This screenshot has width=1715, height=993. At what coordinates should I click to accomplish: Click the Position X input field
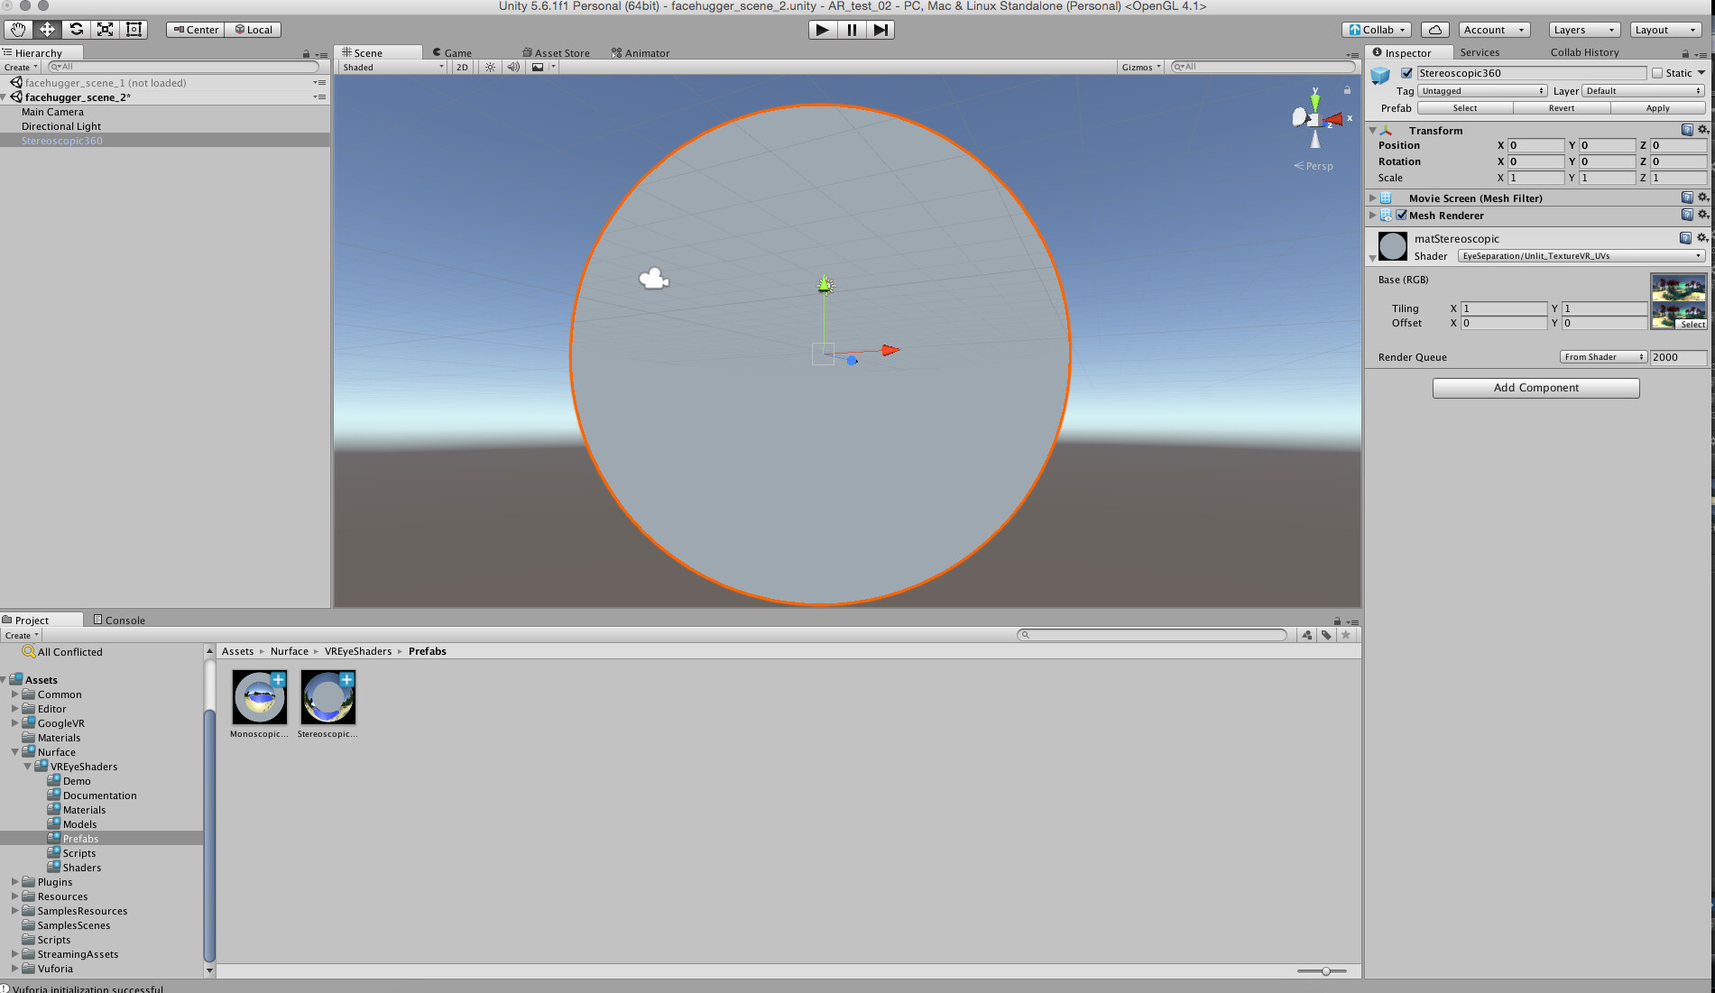(1535, 145)
